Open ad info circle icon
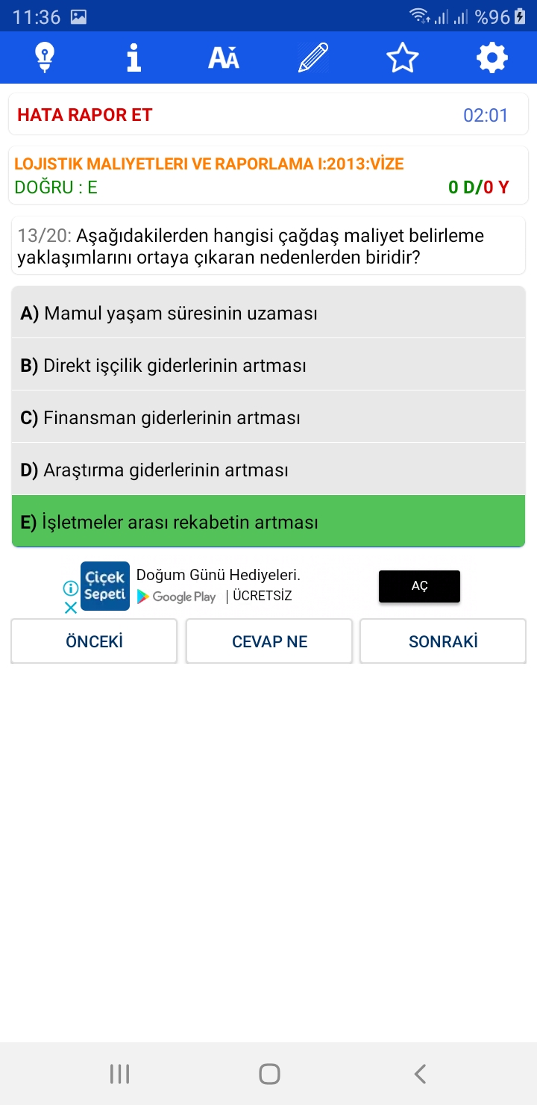 [70, 588]
